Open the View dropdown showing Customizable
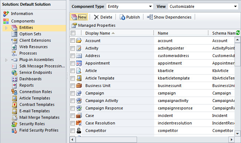Image resolution: width=241 pixels, height=143 pixels. tap(203, 6)
